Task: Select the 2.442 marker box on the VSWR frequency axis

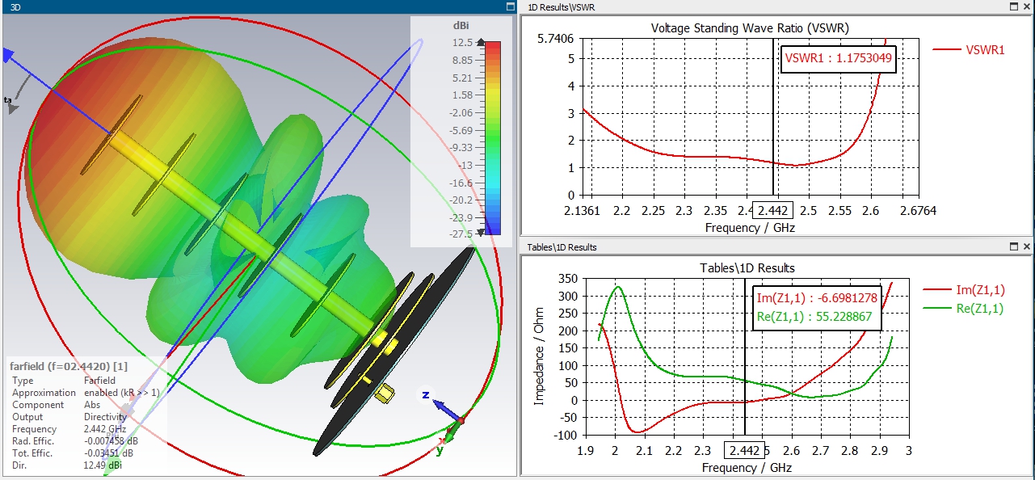Action: 773,210
